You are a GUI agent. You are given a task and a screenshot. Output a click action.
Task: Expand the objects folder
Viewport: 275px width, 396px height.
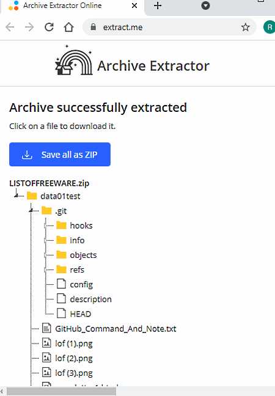click(x=45, y=255)
